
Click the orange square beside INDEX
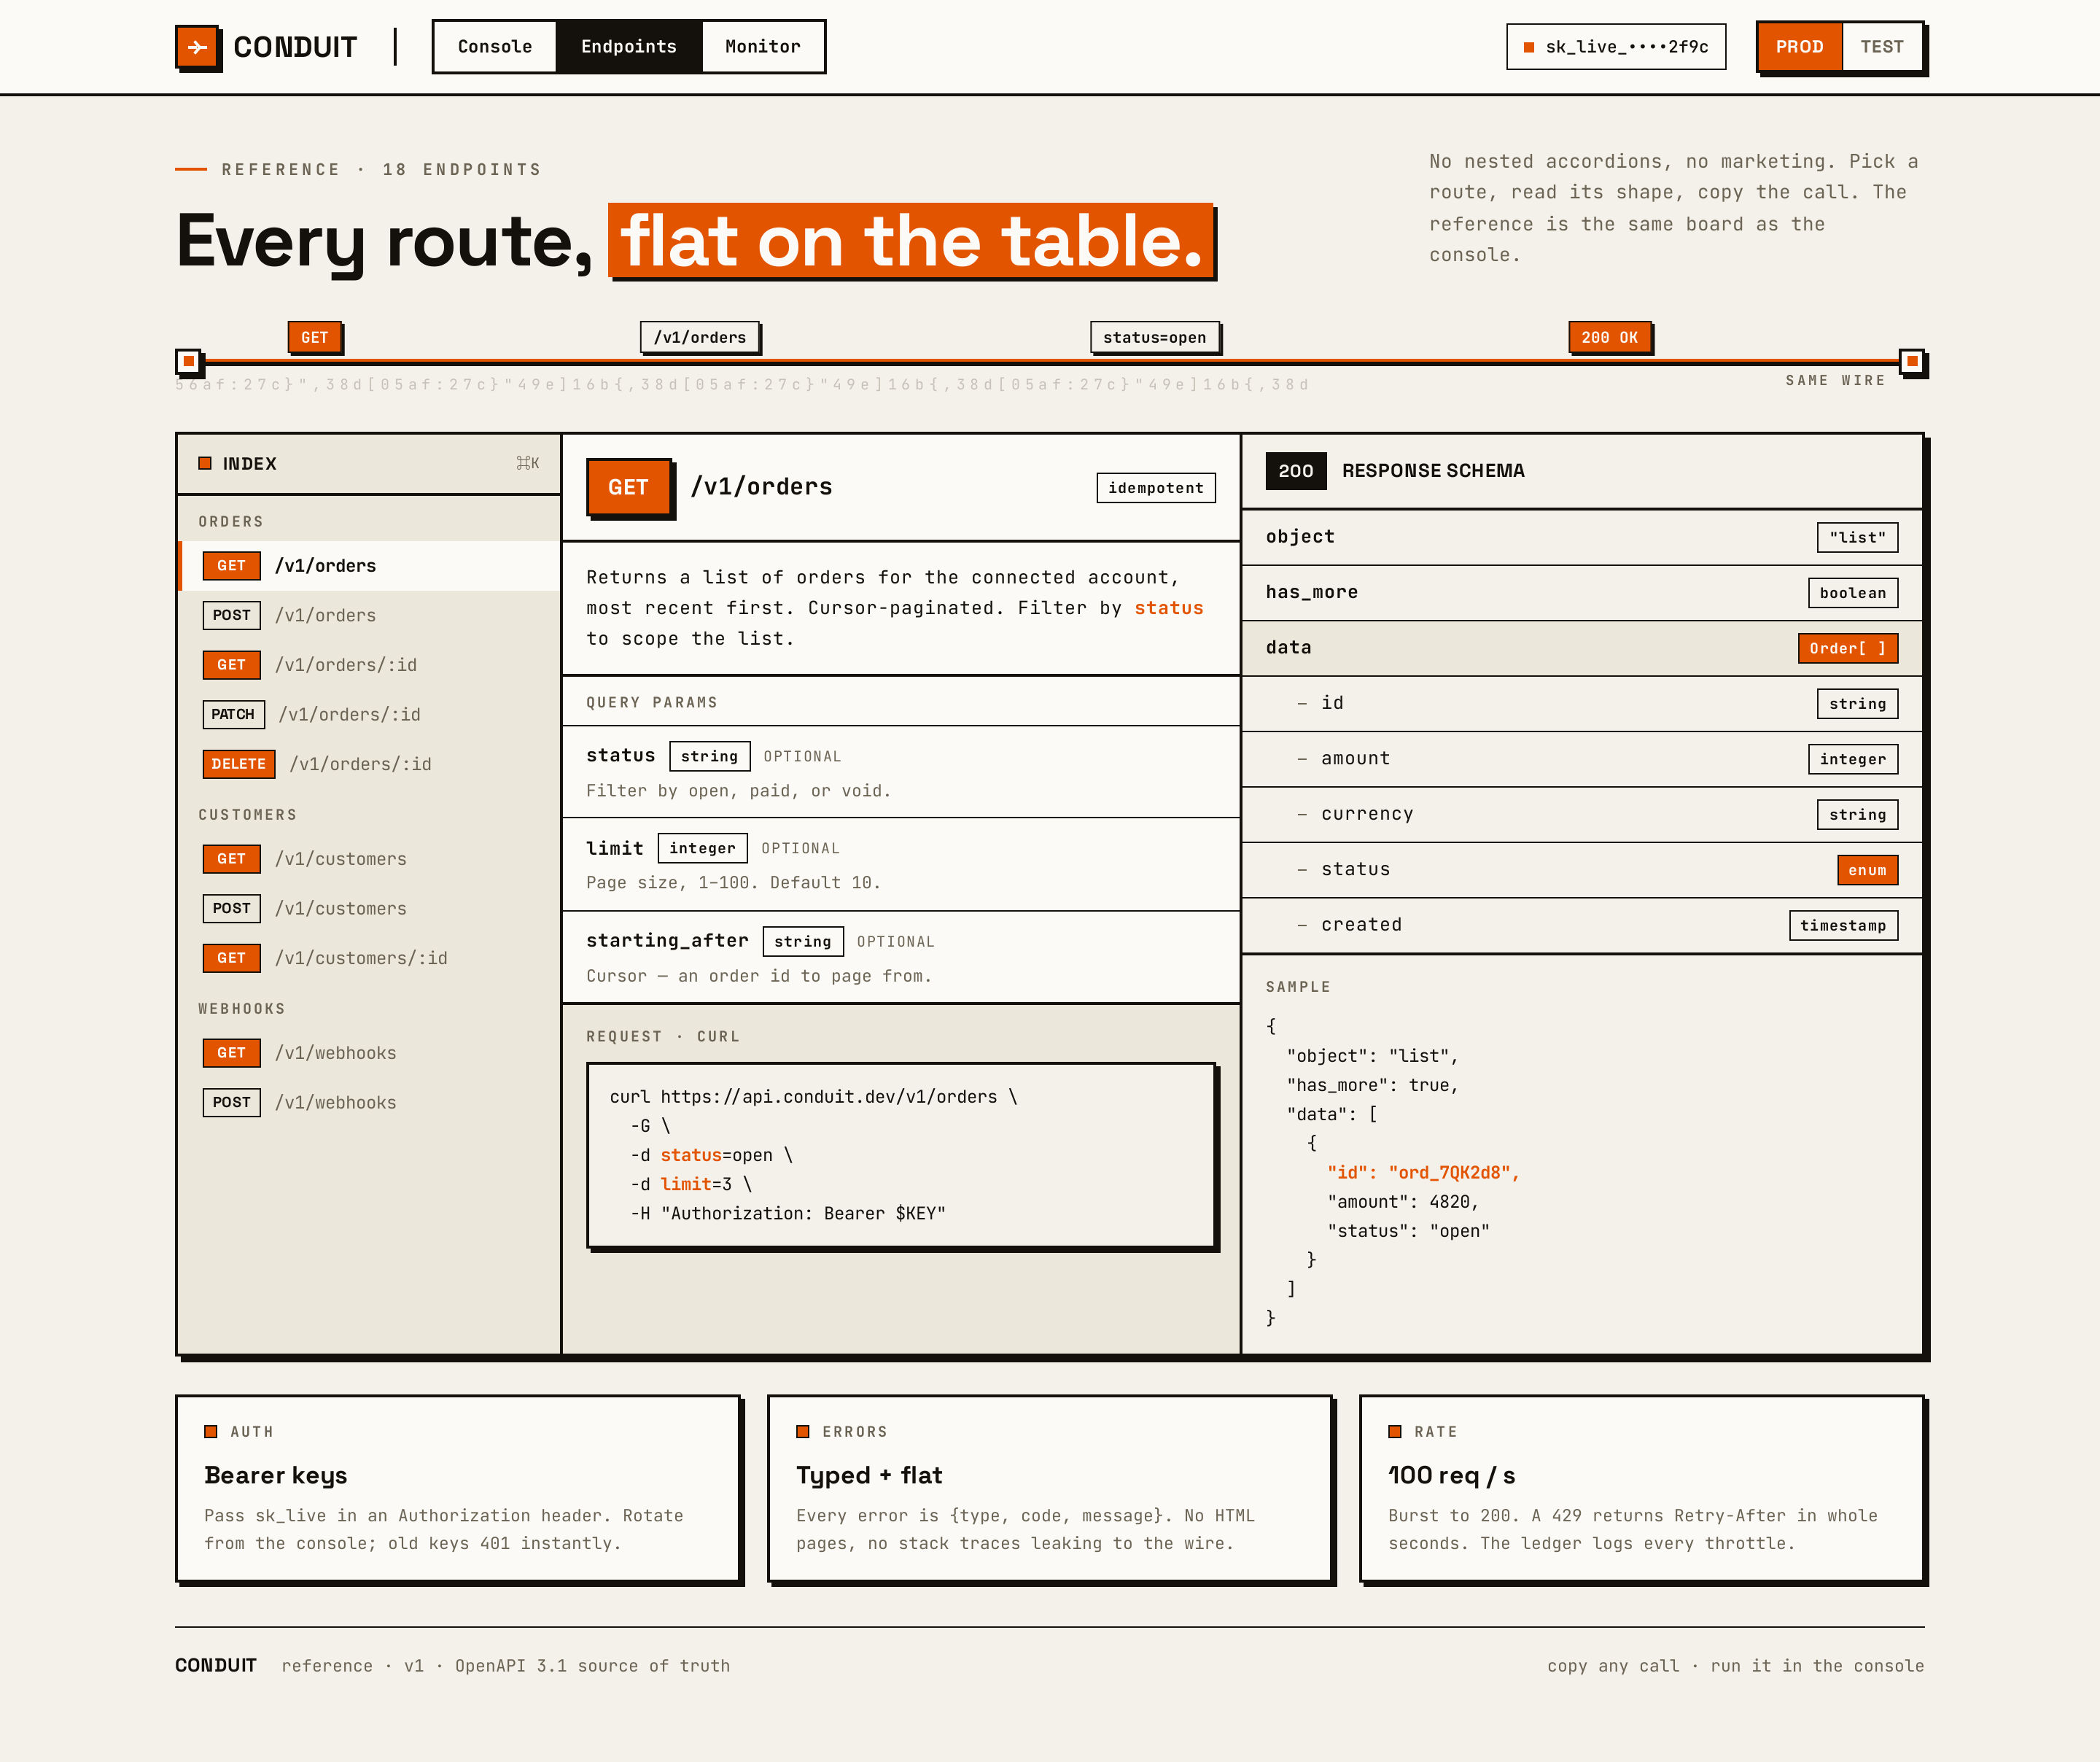point(205,463)
